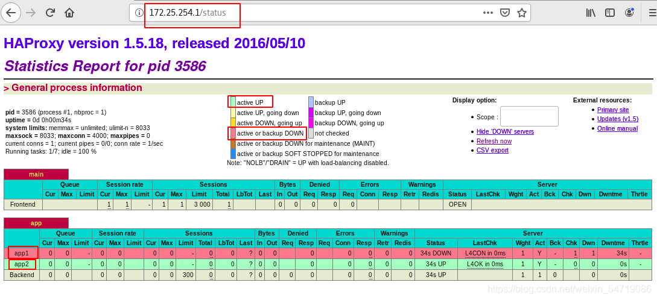Select the main proxy table title
657x300 pixels.
coord(36,174)
